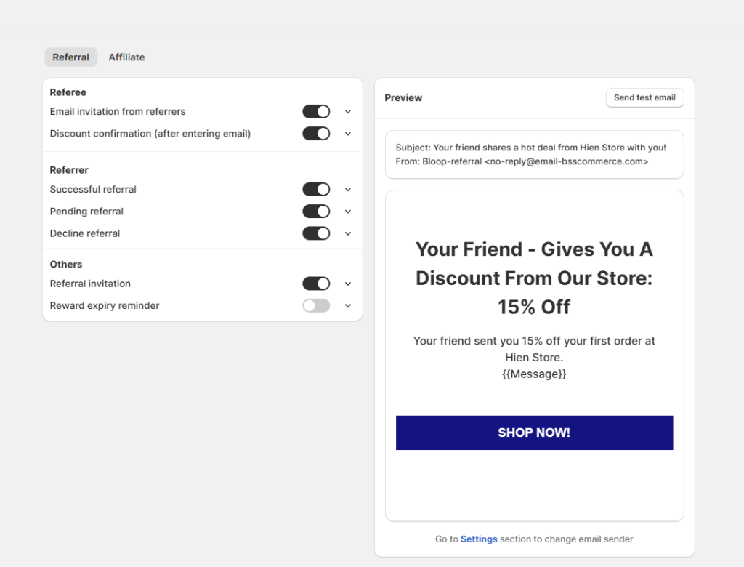This screenshot has height=567, width=744.
Task: Expand the Referral invitation section
Action: point(347,283)
